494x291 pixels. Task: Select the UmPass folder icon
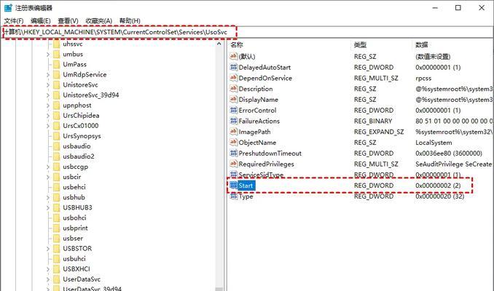[57, 64]
